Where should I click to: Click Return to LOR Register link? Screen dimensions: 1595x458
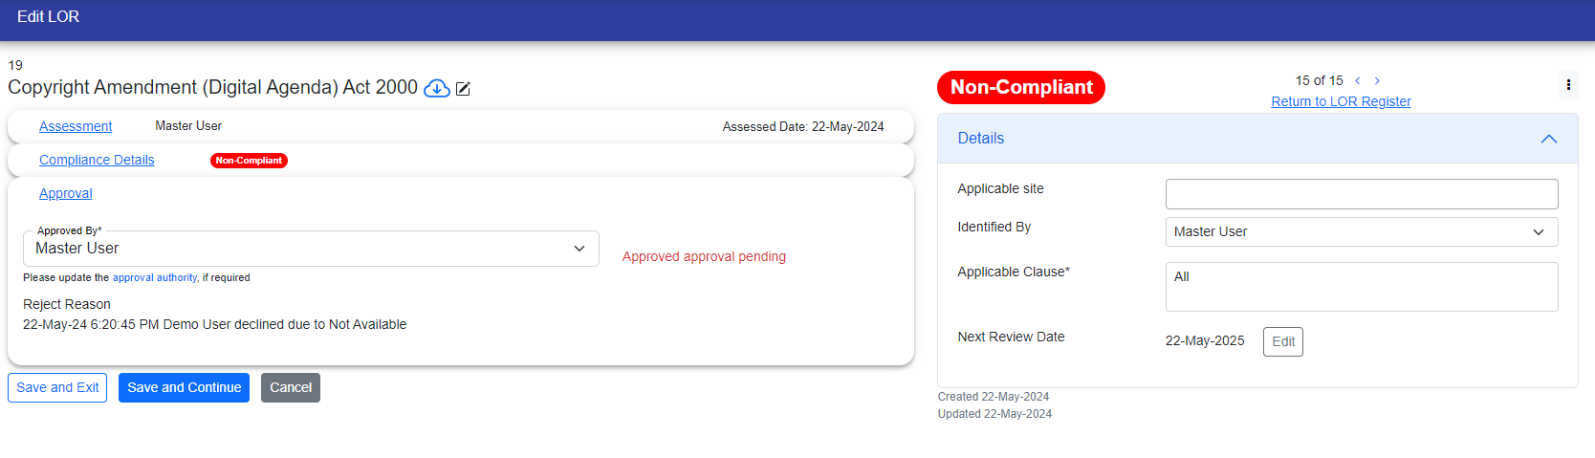point(1341,101)
